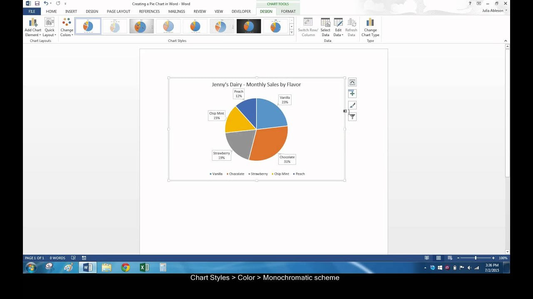This screenshot has width=533, height=299.
Task: Open the Chart Filters funnel button
Action: click(352, 117)
